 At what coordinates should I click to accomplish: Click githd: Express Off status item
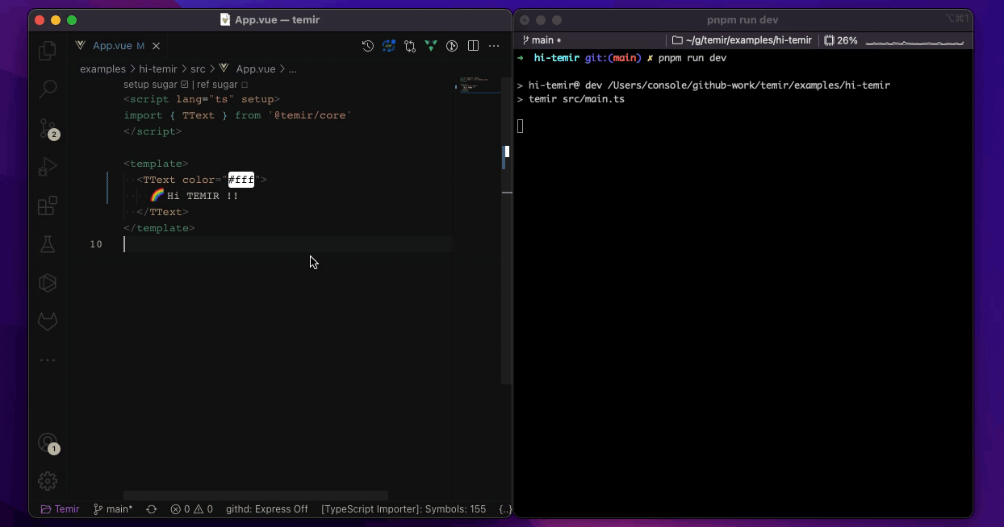[267, 509]
